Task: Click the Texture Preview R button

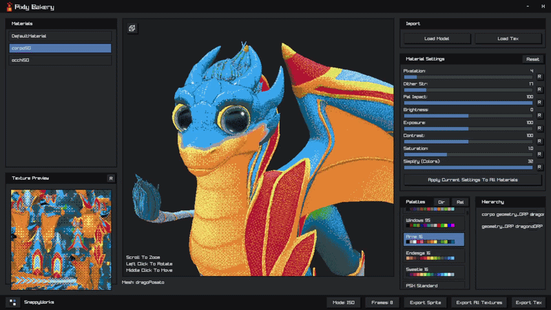Action: tap(111, 178)
